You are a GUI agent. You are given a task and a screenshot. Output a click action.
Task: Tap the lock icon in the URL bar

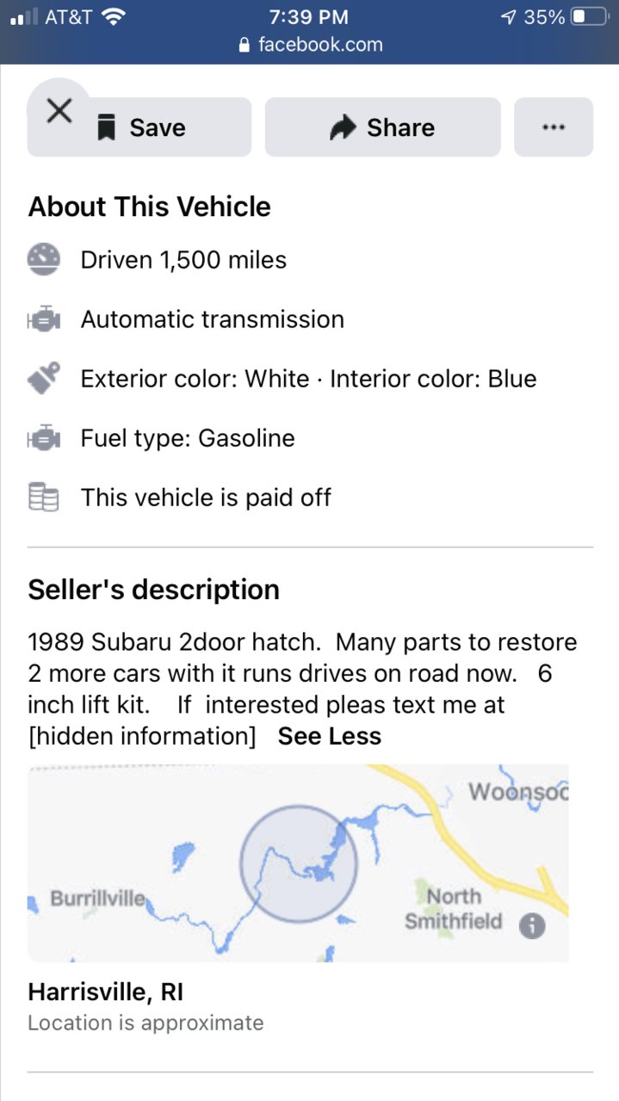click(x=245, y=45)
